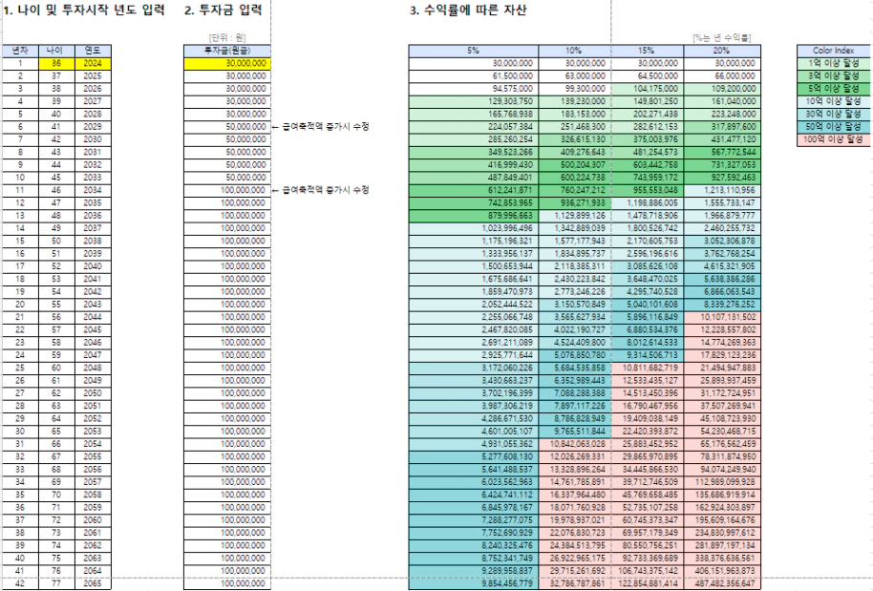Select the value 10,811,682,719 in the 15% column
The height and width of the screenshot is (591, 873).
pyautogui.click(x=647, y=368)
